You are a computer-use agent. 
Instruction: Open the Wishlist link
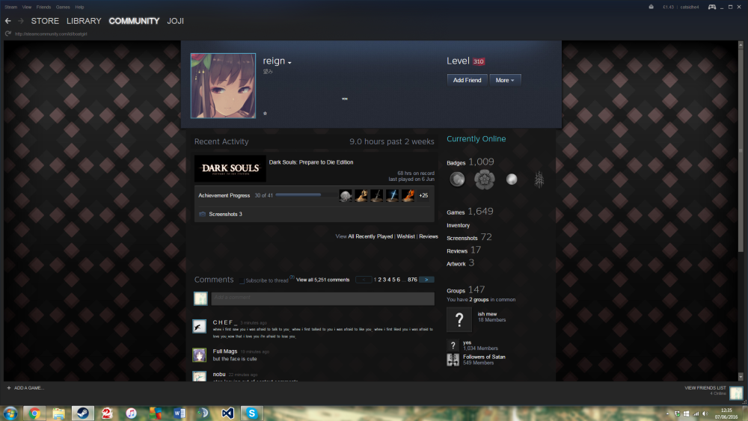coord(406,236)
